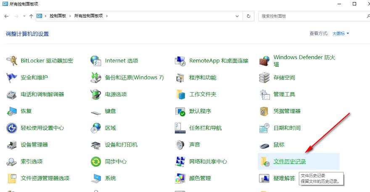Open the 程序和功能 link
The width and height of the screenshot is (370, 192).
(x=203, y=78)
